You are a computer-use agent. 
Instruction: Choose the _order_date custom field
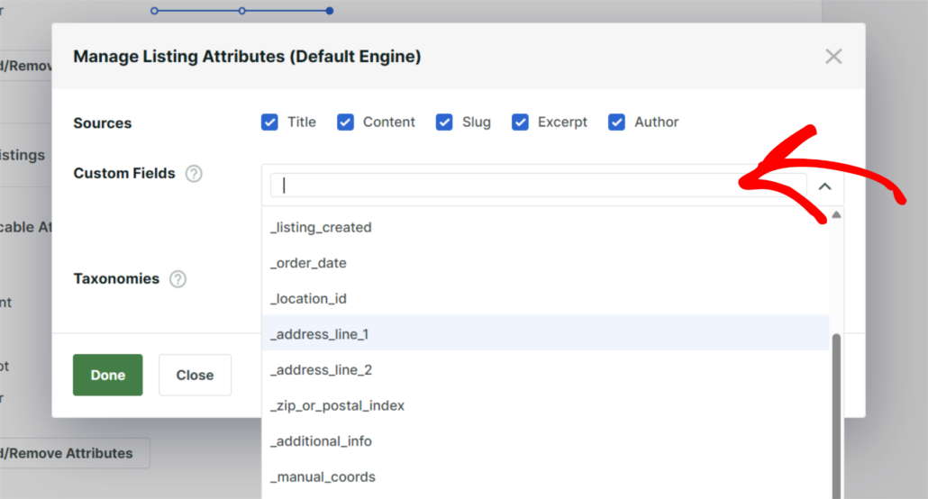click(x=545, y=263)
